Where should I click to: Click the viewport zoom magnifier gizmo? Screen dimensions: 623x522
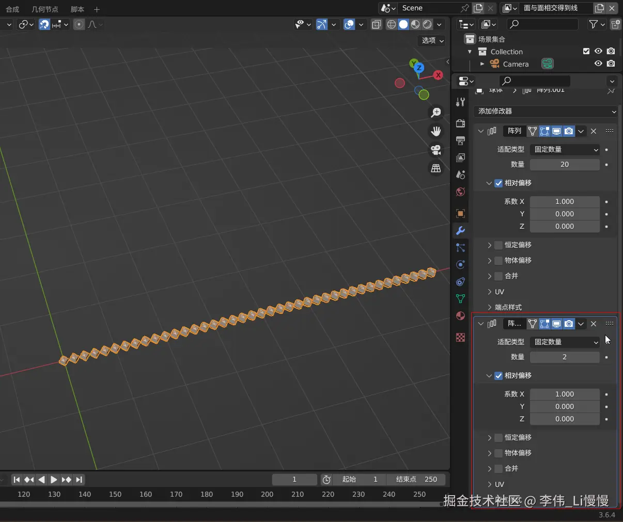(x=436, y=113)
